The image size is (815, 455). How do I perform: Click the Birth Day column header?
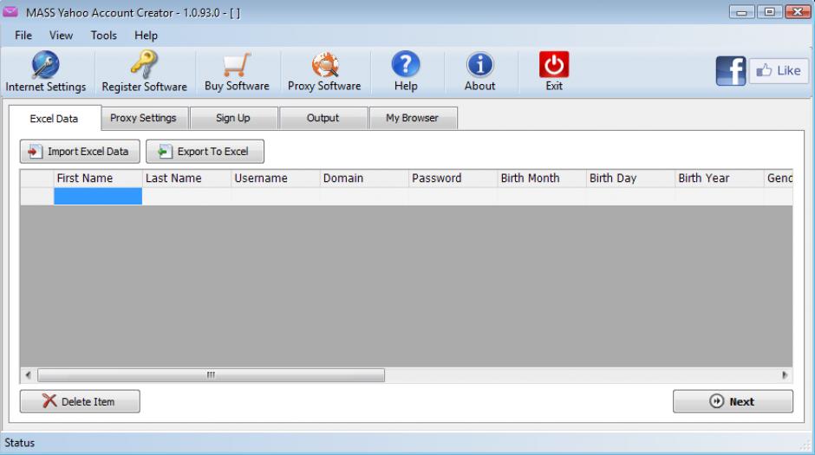630,179
